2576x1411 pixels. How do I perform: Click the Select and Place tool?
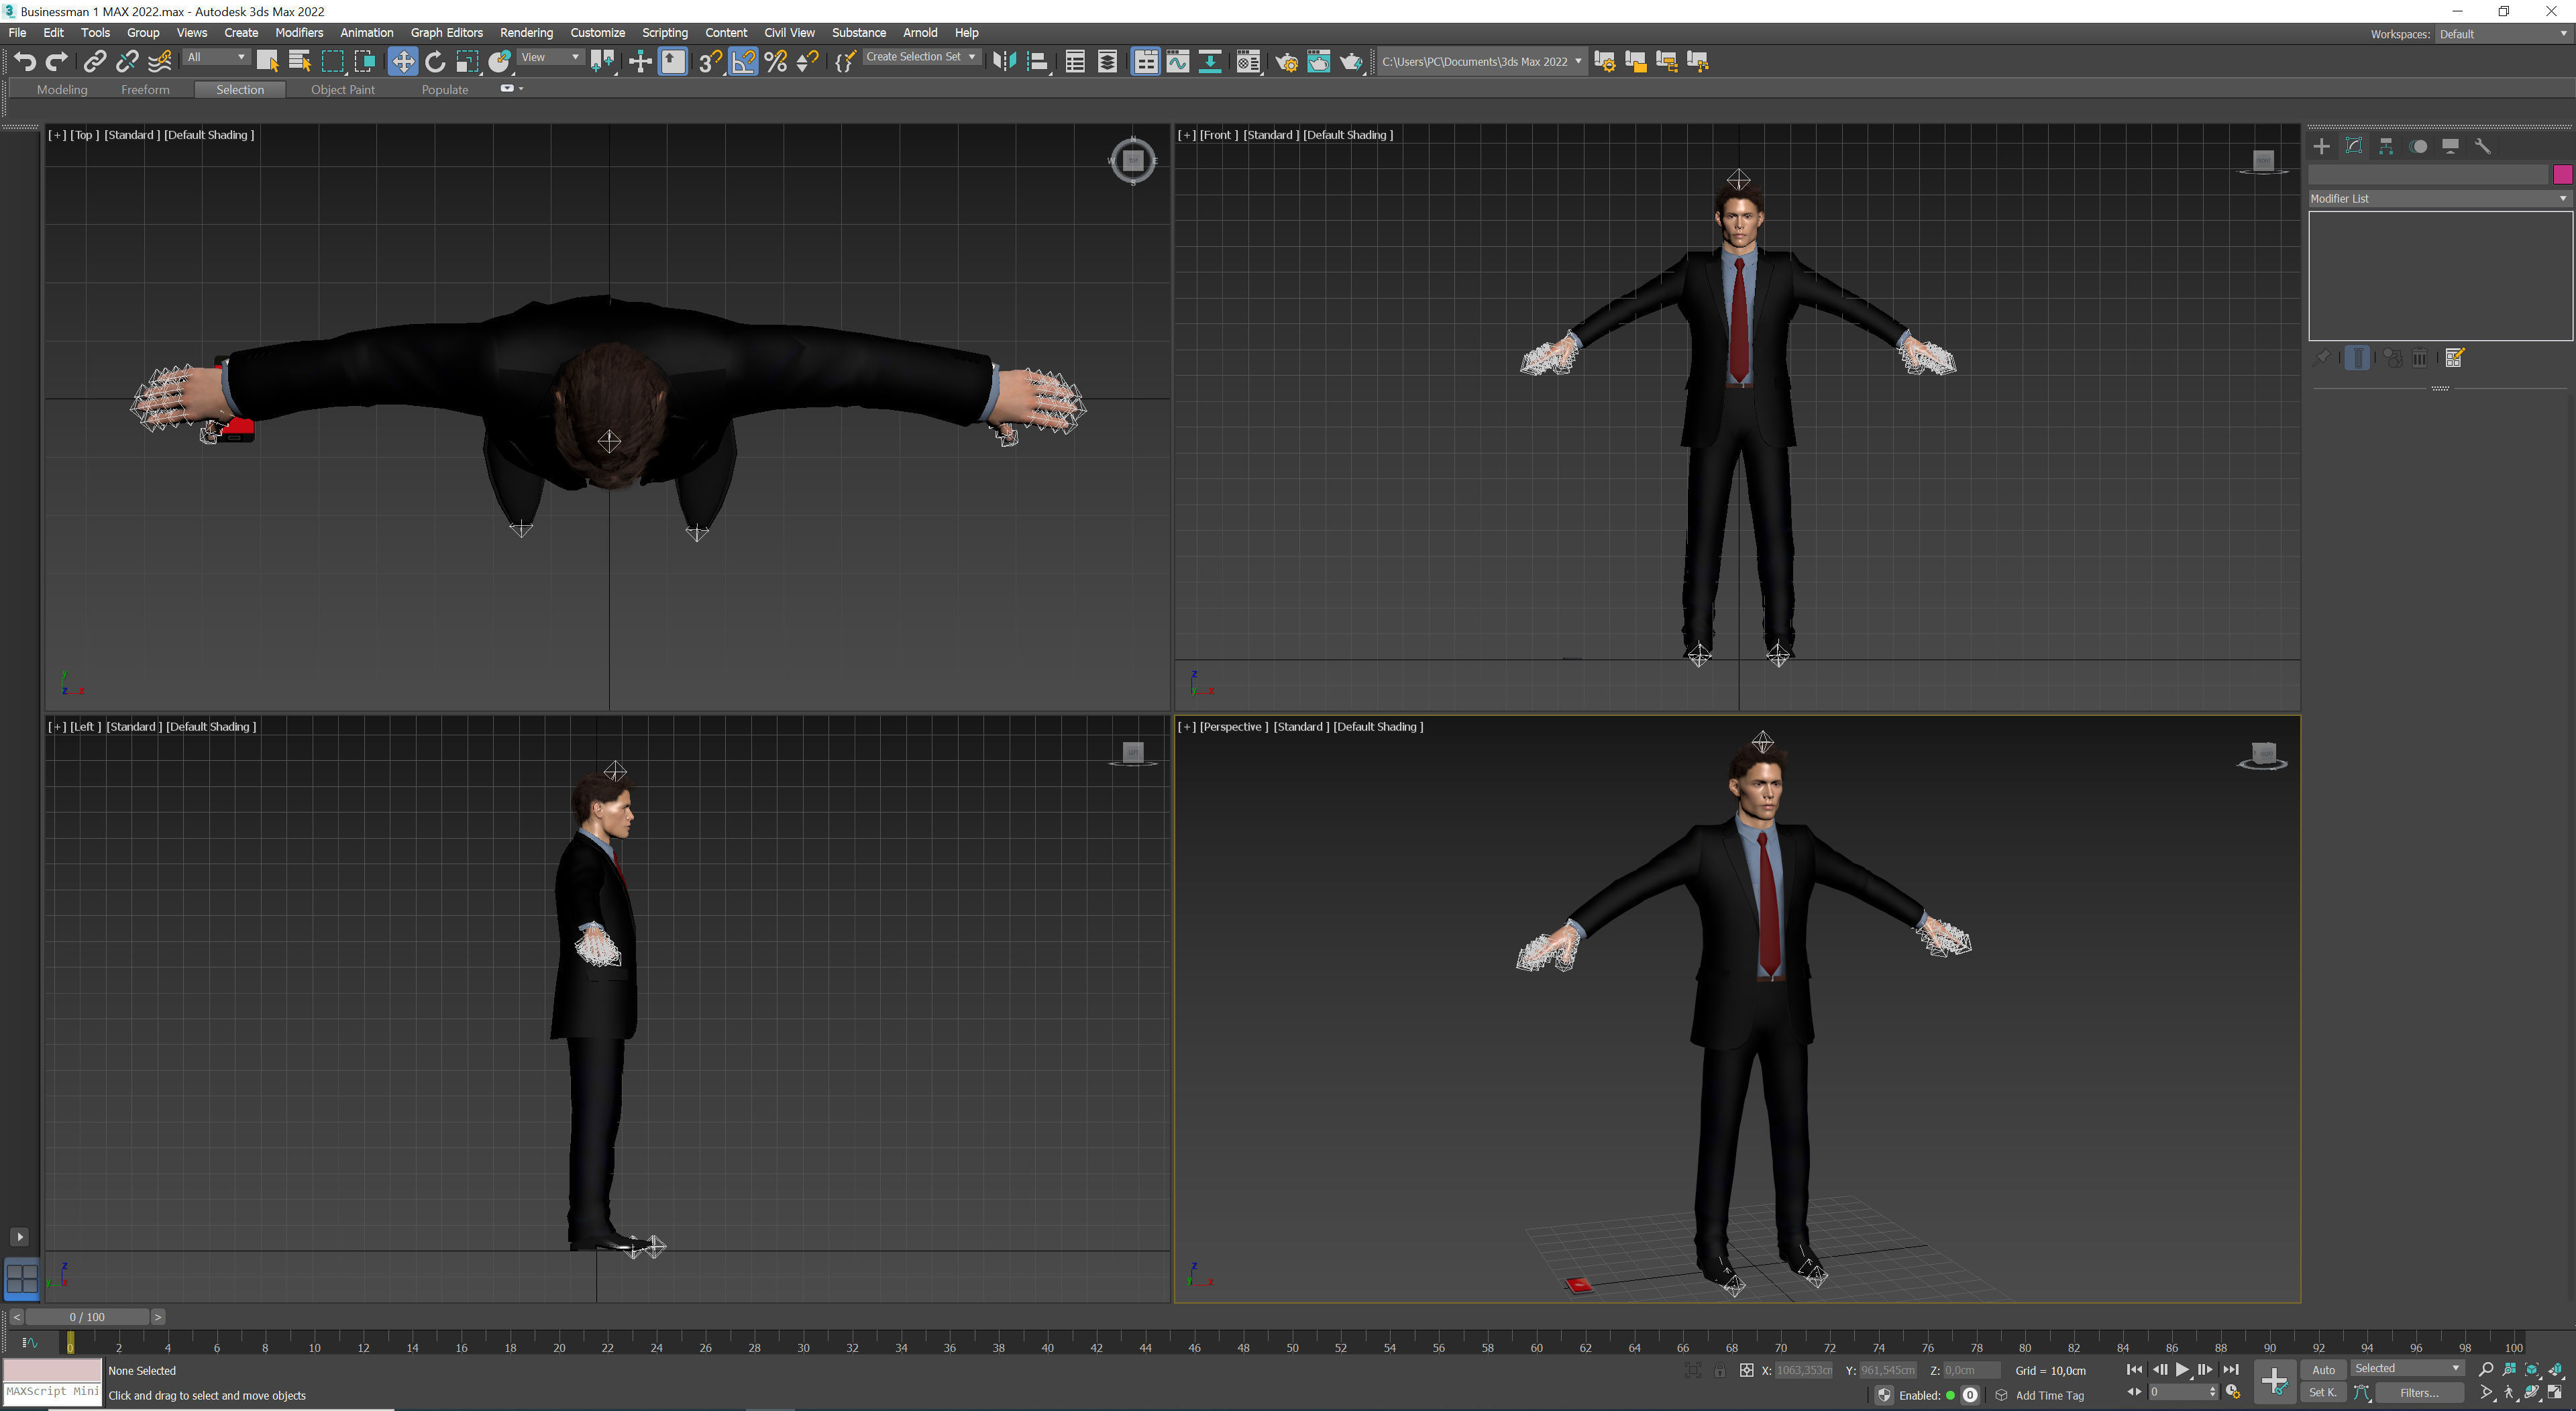pyautogui.click(x=500, y=62)
